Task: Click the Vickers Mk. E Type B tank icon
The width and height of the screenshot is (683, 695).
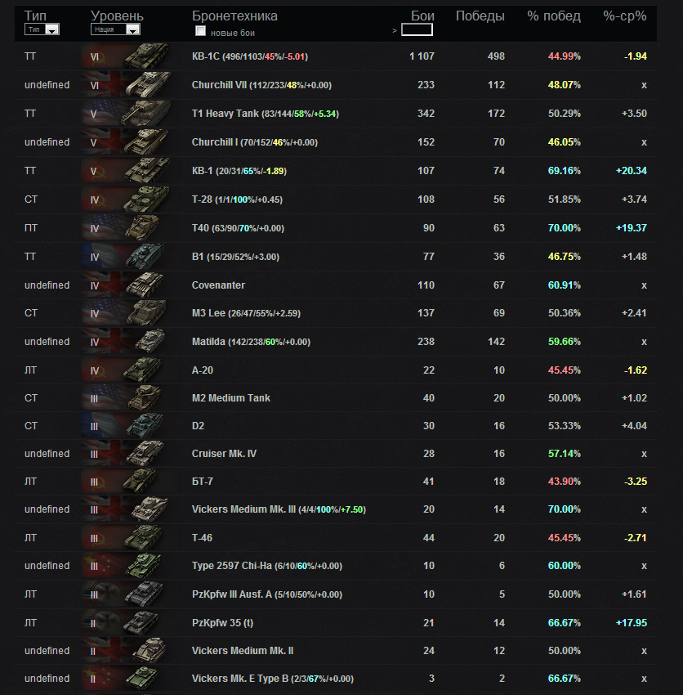Action: pos(141,679)
